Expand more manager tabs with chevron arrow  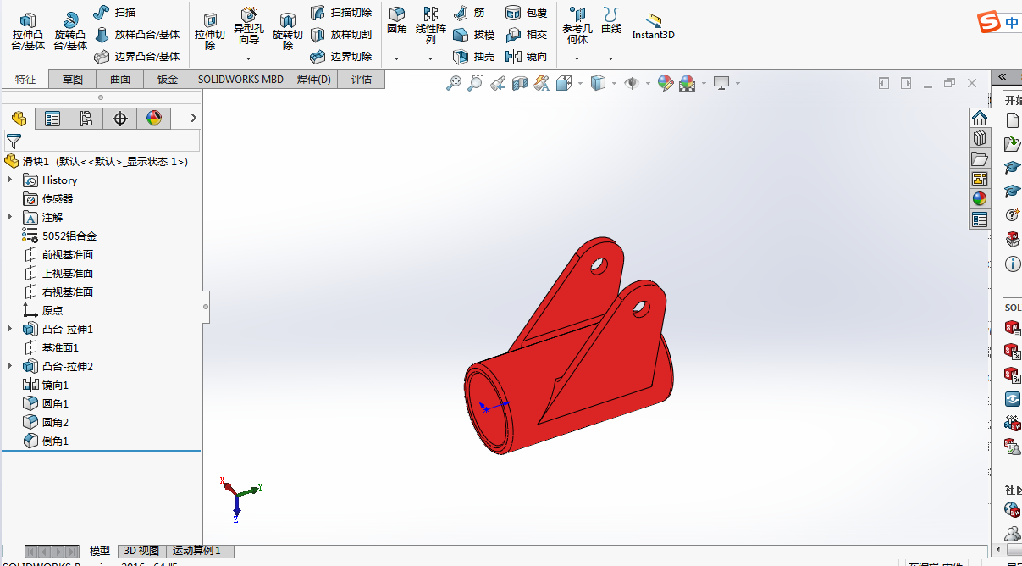(x=193, y=118)
